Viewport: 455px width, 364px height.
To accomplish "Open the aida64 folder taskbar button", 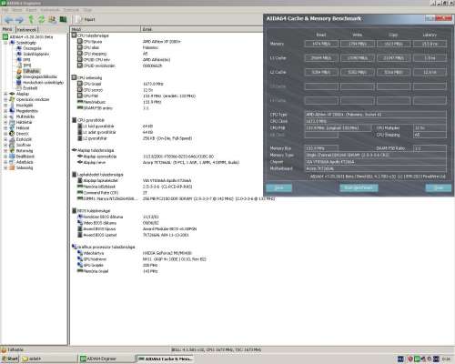I will [48, 359].
